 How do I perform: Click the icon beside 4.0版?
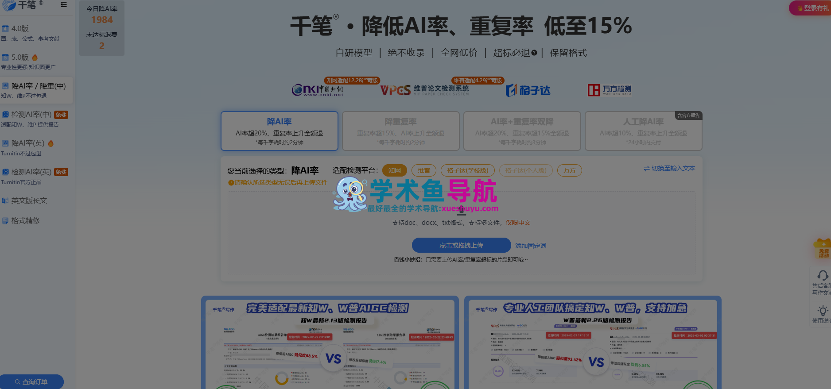(5, 29)
